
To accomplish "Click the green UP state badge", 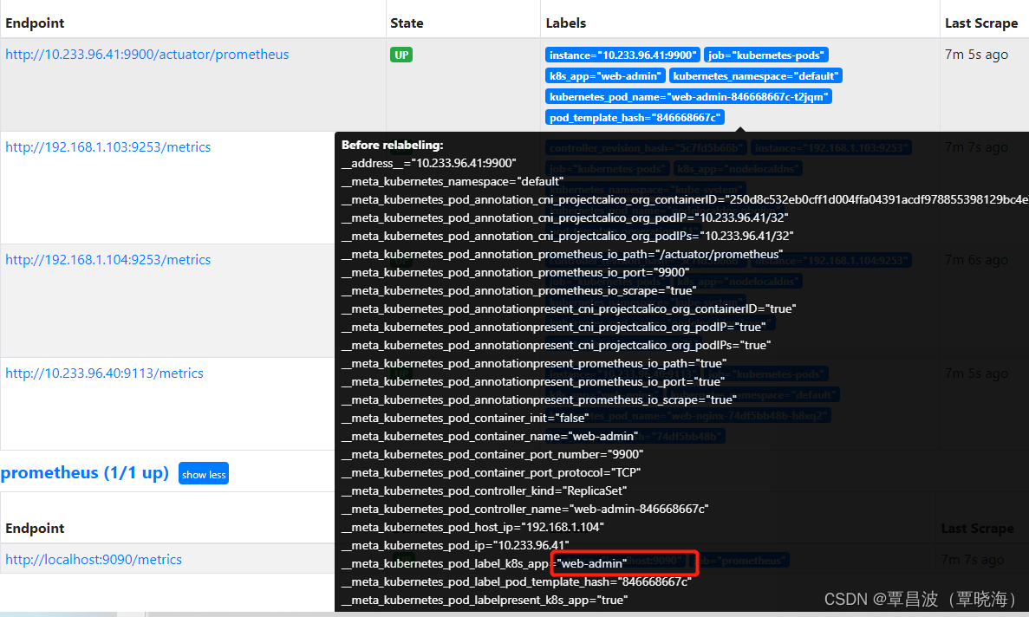I will point(401,54).
